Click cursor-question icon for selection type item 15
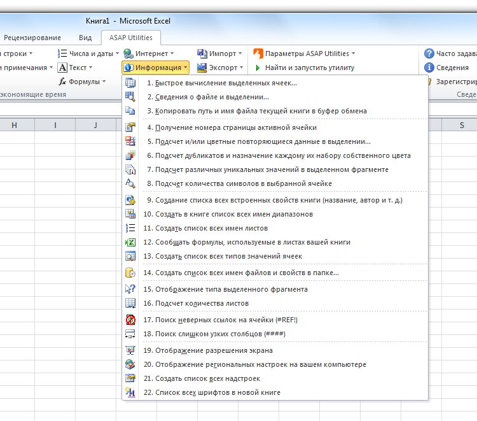 (x=130, y=289)
